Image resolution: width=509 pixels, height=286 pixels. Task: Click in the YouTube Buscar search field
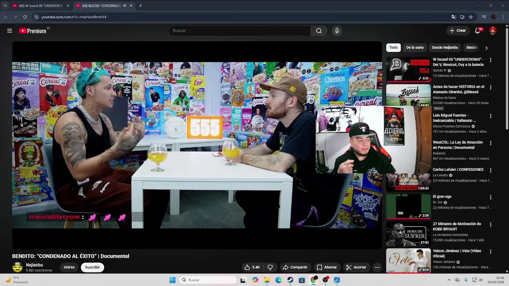(x=239, y=31)
